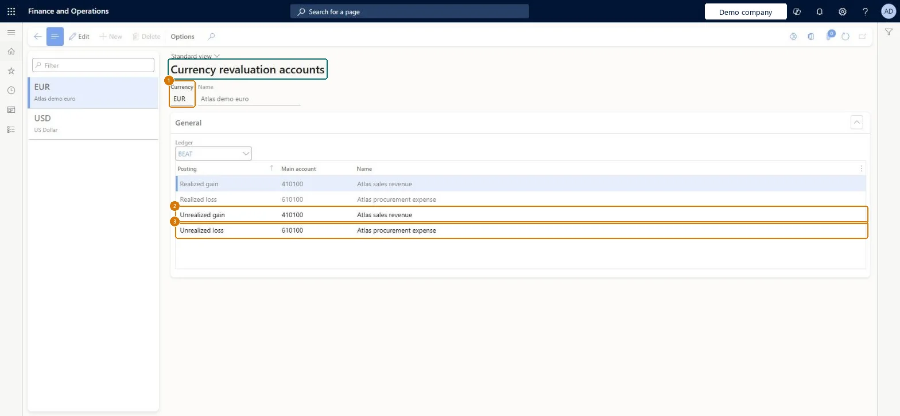Viewport: 900px width, 416px height.
Task: Click the Demo company selector
Action: pyautogui.click(x=746, y=11)
